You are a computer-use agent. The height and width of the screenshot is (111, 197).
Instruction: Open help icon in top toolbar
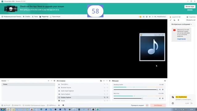147,17
